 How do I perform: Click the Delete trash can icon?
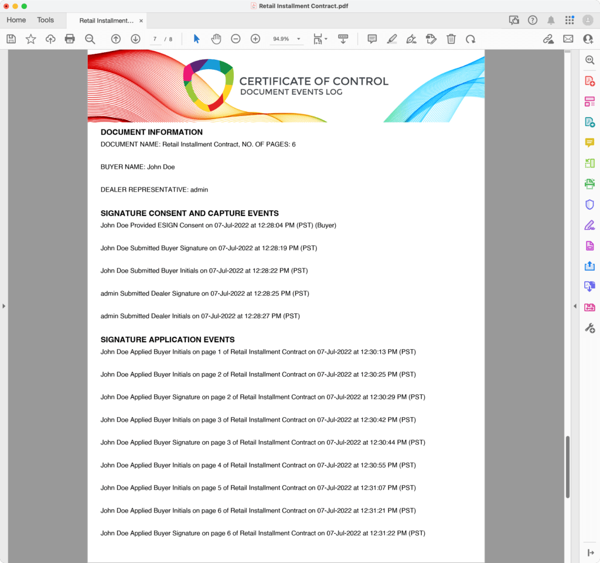pyautogui.click(x=451, y=39)
